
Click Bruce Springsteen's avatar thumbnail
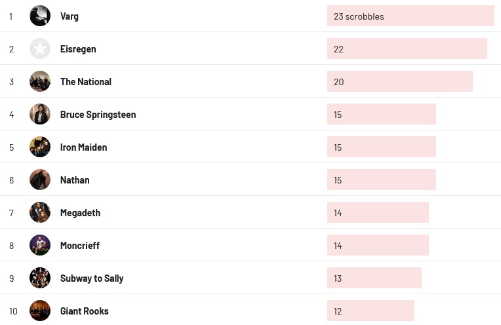point(40,114)
